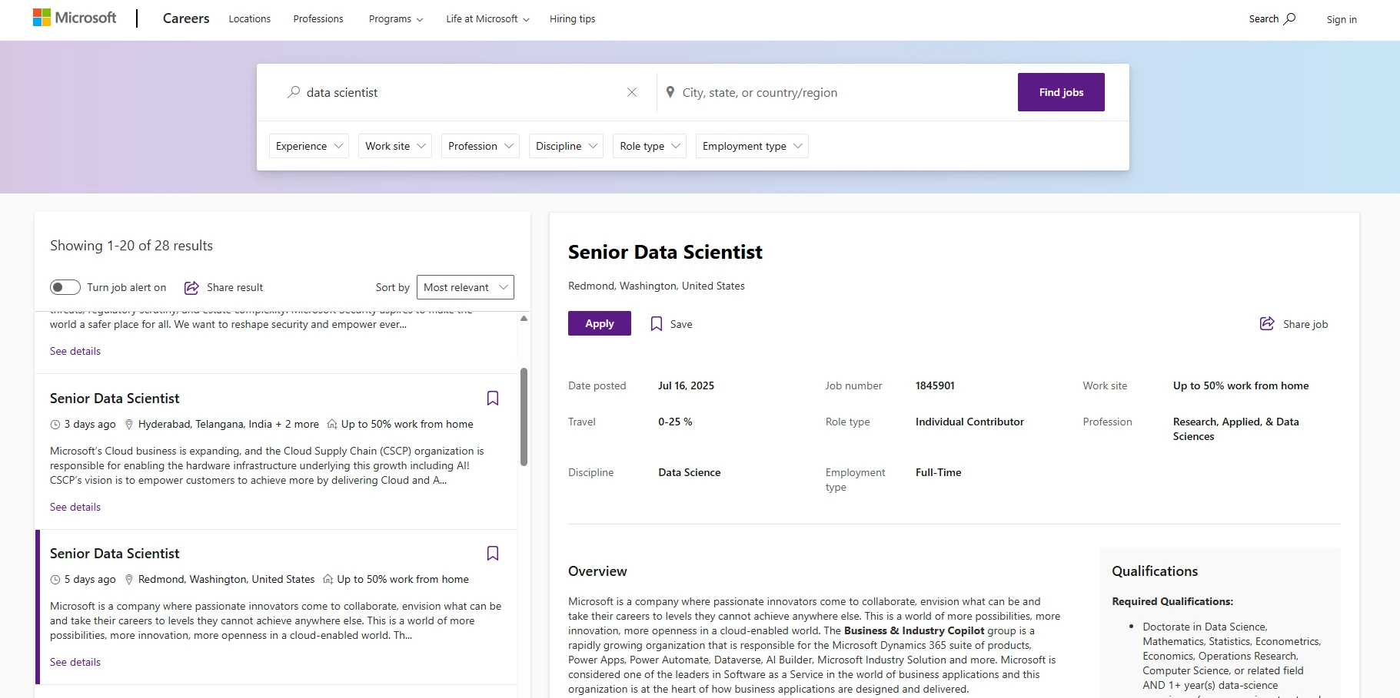Click the keyword search magnifier icon
This screenshot has width=1400, height=698.
(294, 92)
